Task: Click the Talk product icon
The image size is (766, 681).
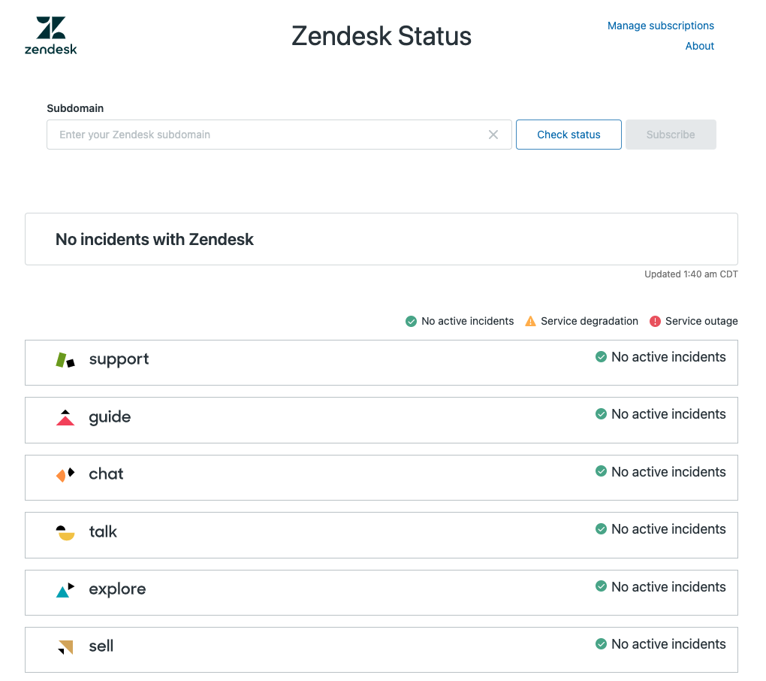Action: 65,532
